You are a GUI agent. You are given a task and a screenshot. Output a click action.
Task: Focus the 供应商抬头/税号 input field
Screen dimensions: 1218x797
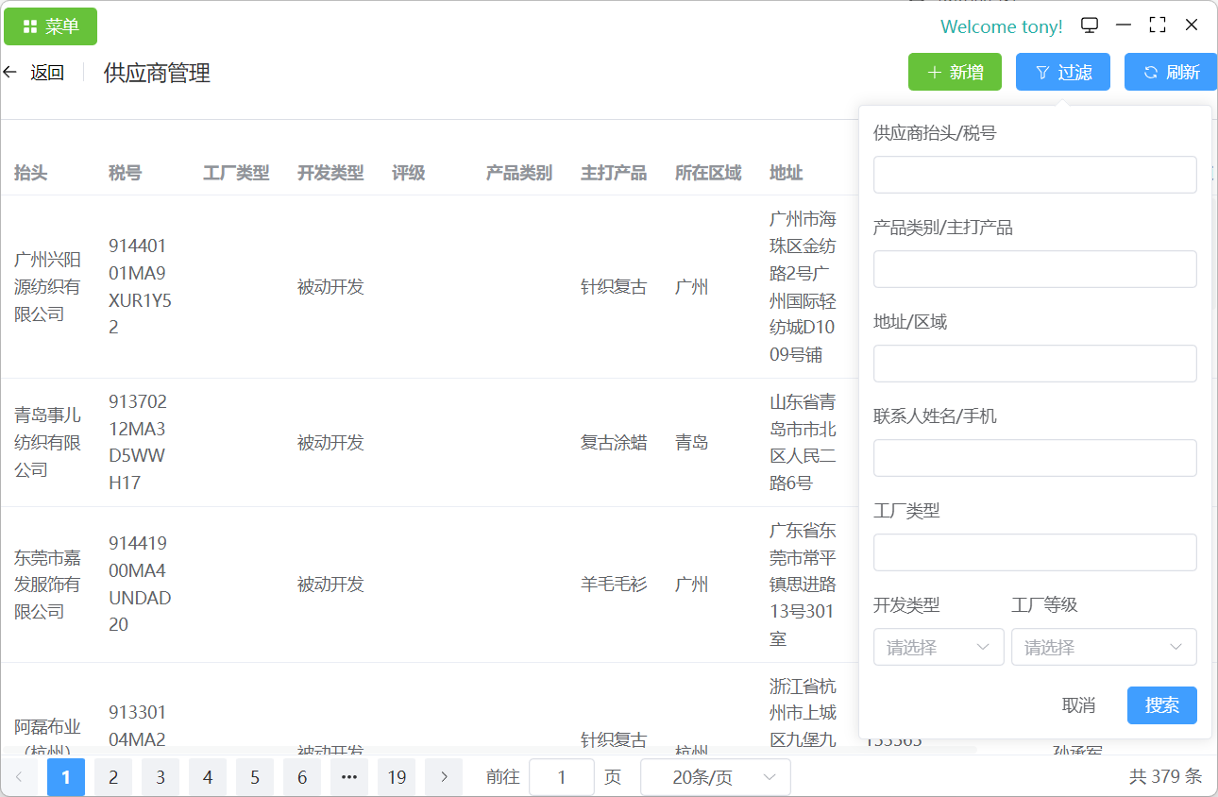[1035, 175]
